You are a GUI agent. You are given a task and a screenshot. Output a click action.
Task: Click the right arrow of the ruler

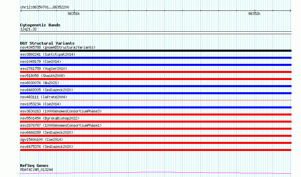point(291,11)
